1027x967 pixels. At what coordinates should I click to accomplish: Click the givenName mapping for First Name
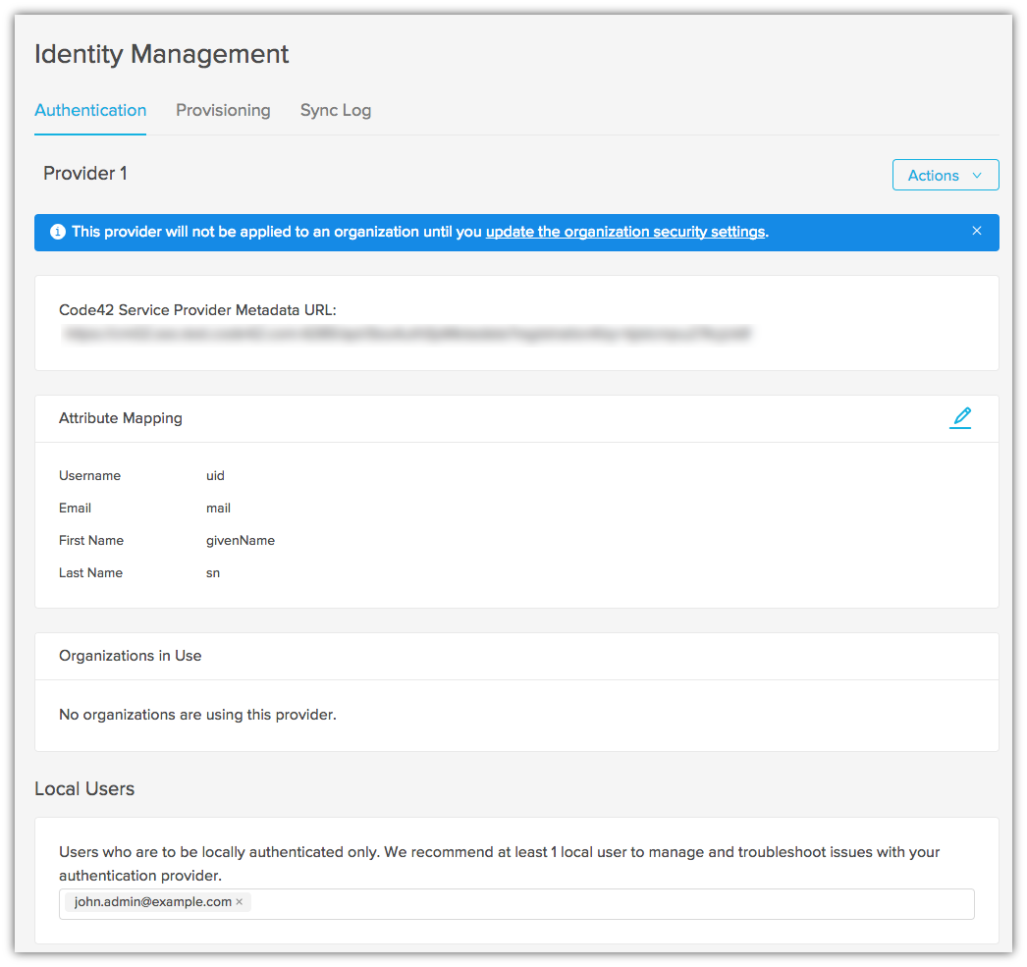240,540
